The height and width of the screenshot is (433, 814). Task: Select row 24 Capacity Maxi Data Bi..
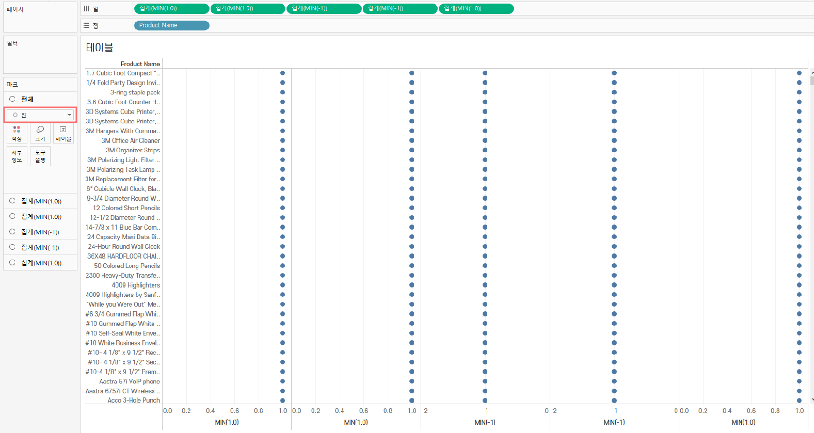pos(124,237)
